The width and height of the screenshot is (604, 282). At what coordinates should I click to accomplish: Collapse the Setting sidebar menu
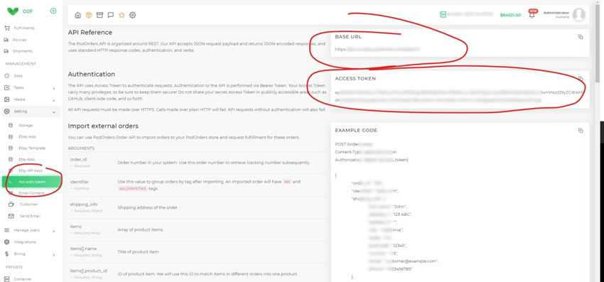pyautogui.click(x=31, y=112)
